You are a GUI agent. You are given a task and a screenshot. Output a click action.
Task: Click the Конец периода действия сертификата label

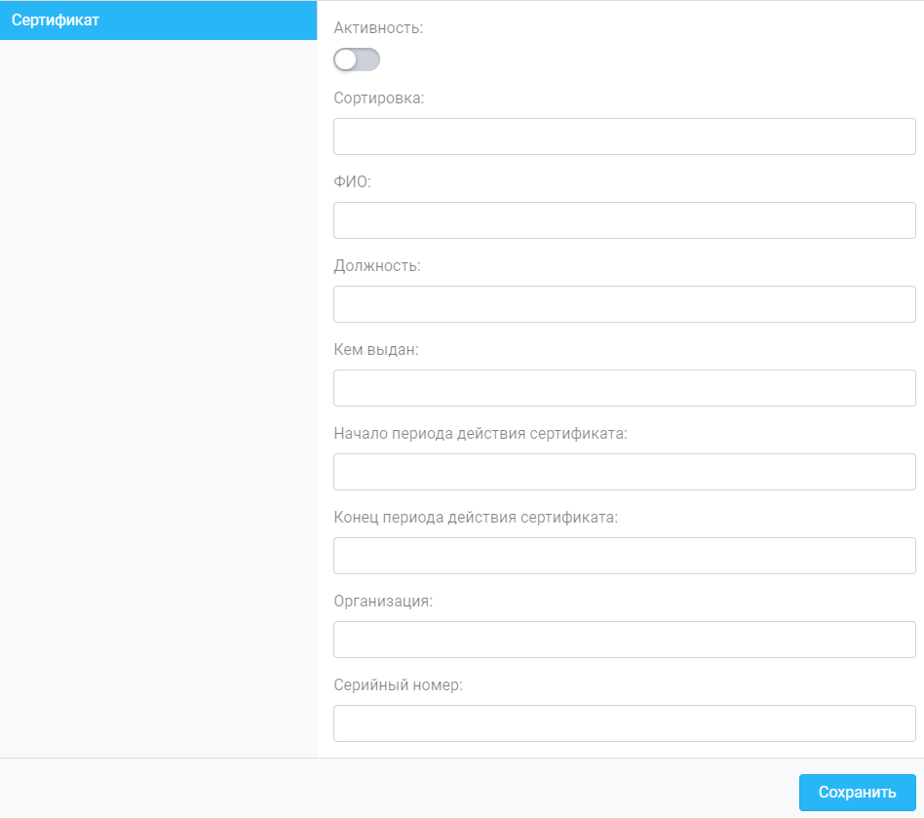pos(476,518)
